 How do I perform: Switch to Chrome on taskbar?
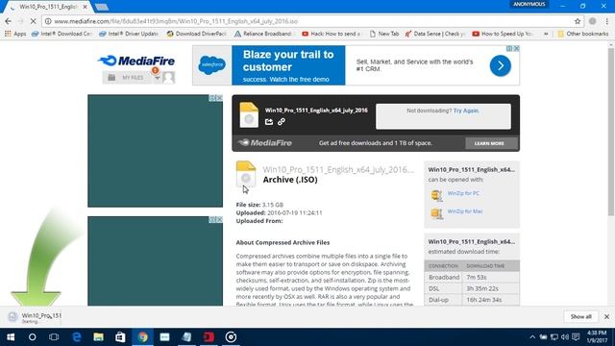(x=142, y=337)
